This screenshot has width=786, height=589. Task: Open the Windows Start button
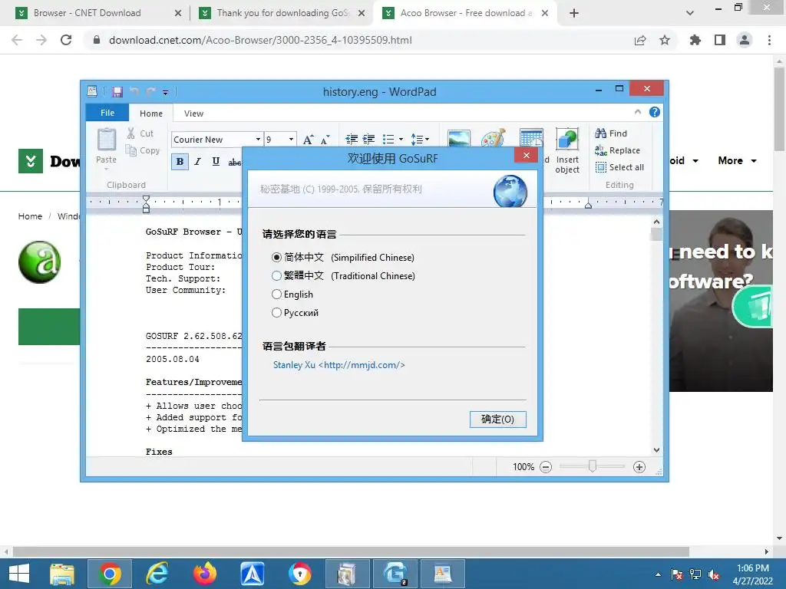pos(19,574)
